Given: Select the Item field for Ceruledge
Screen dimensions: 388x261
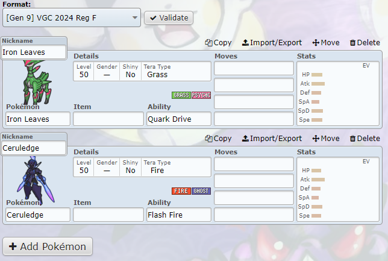Looking at the screenshot, I should 108,215.
